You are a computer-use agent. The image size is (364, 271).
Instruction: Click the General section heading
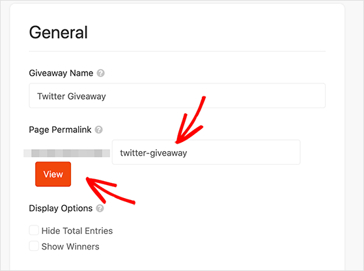click(58, 33)
